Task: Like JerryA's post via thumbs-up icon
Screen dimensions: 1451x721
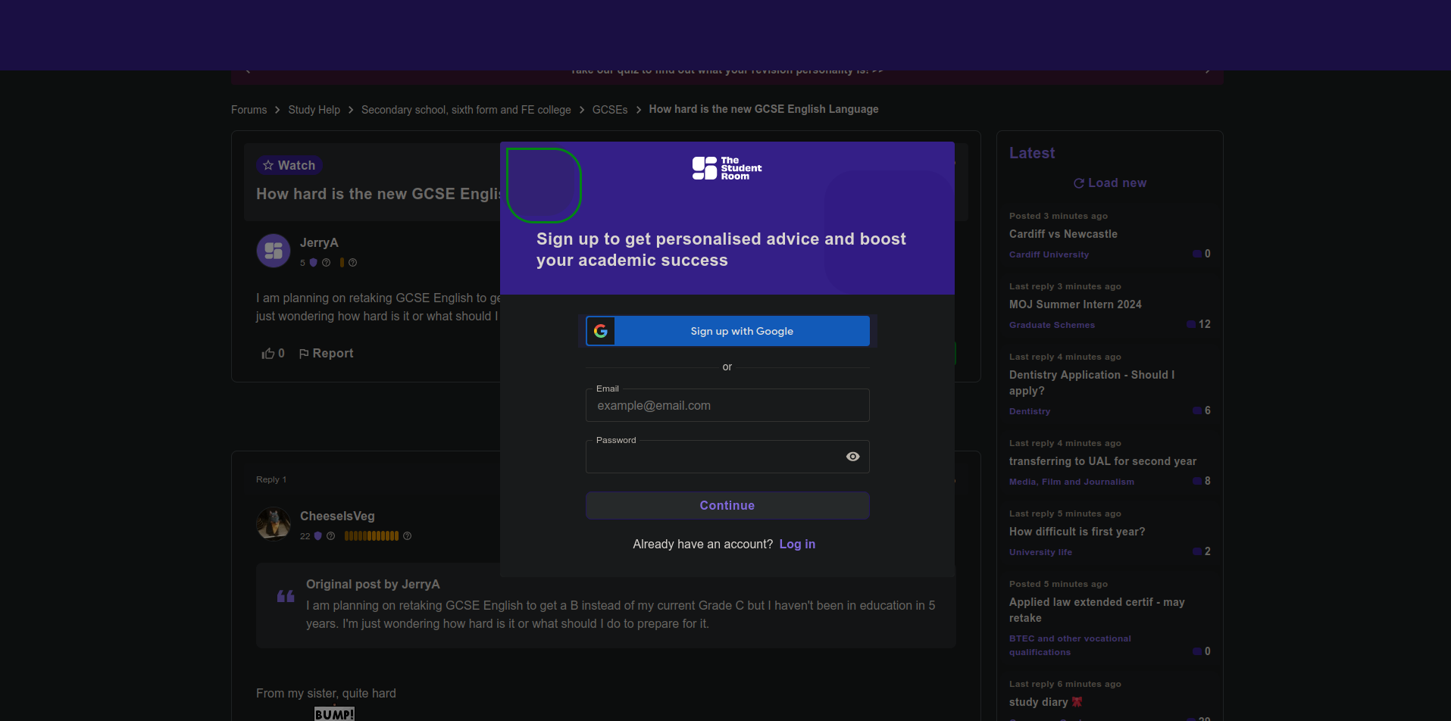Action: pyautogui.click(x=267, y=353)
